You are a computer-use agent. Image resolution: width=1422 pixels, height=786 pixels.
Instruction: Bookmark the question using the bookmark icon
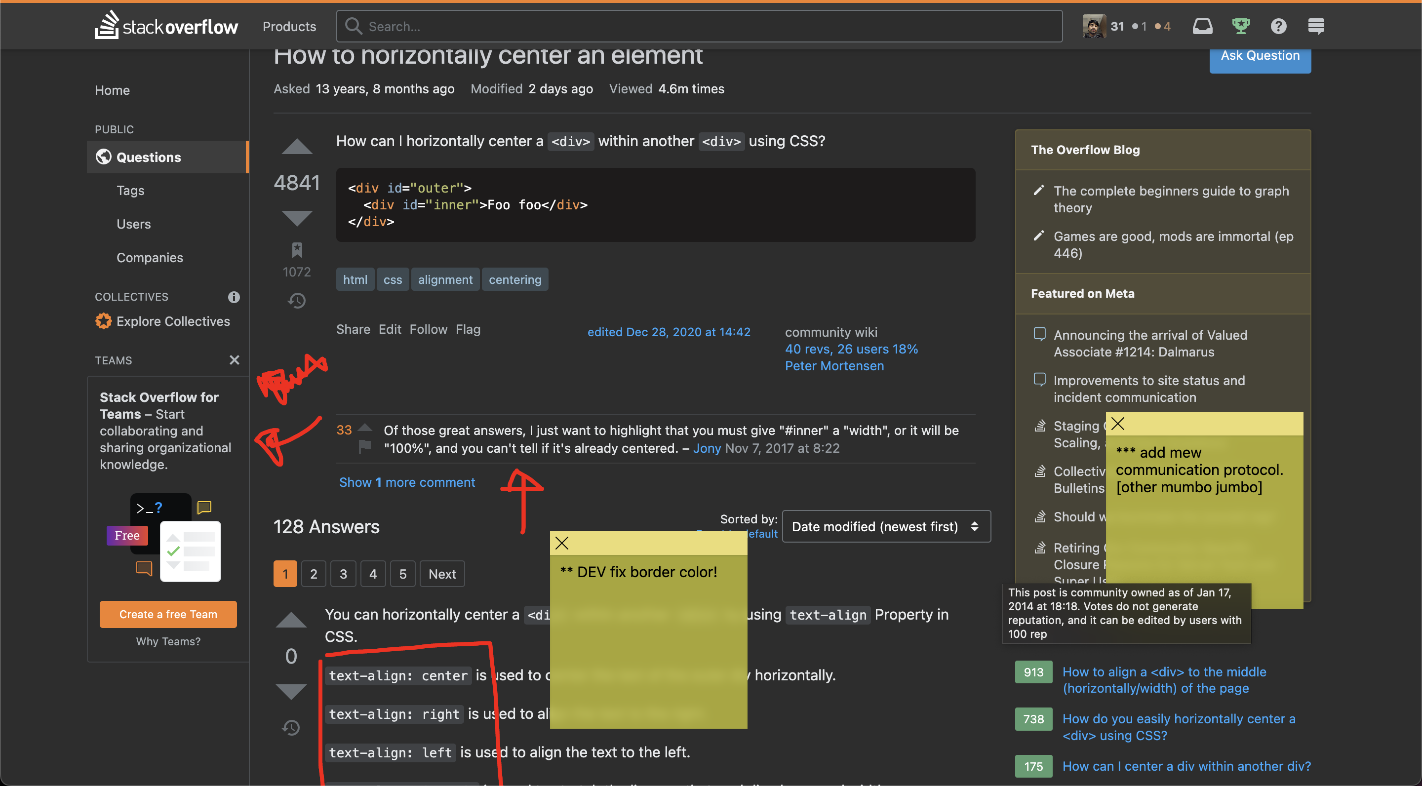[x=296, y=250]
